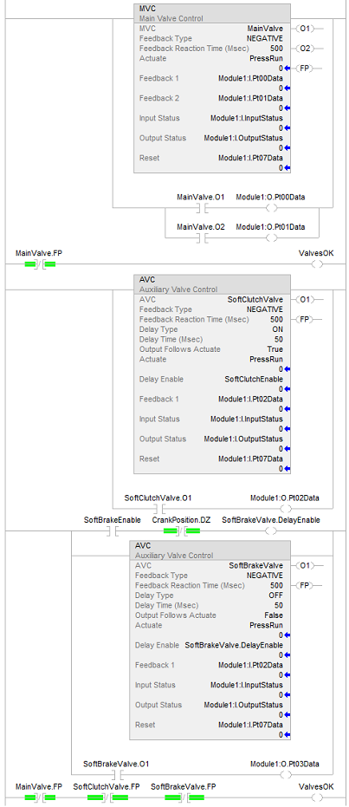349x807 pixels.
Task: Click the MainValve.O1 contact symbol
Action: (201, 208)
